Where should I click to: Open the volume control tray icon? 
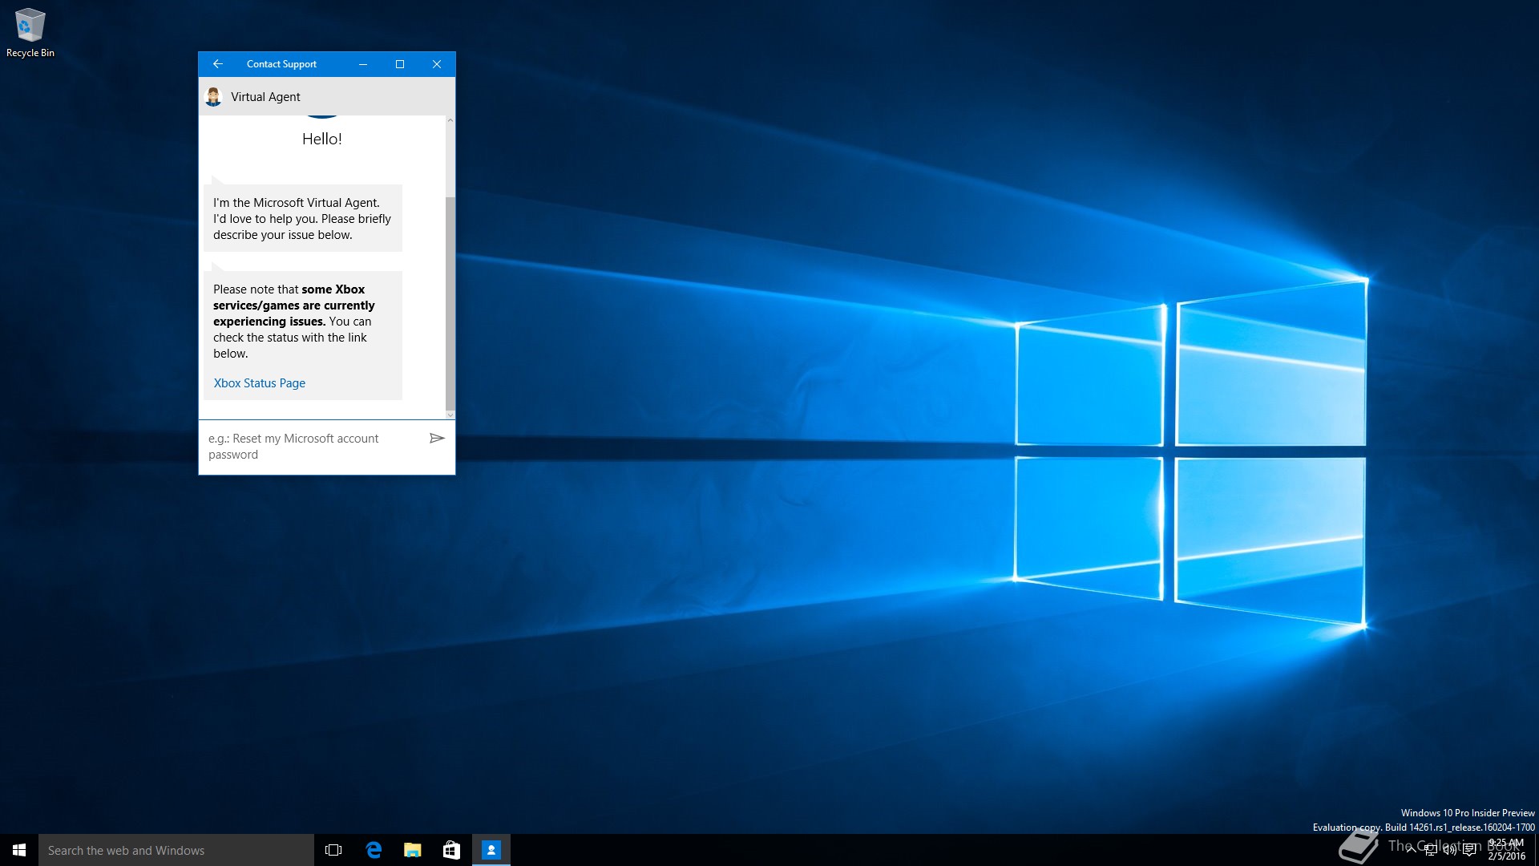(1450, 850)
